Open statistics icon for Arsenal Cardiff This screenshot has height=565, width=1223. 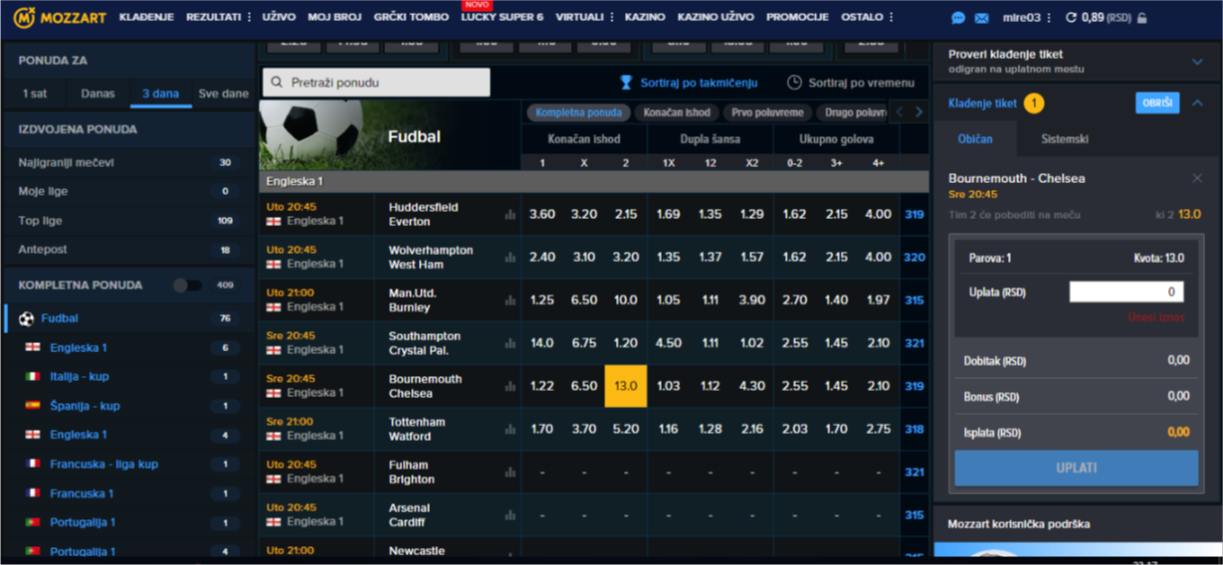(x=510, y=514)
